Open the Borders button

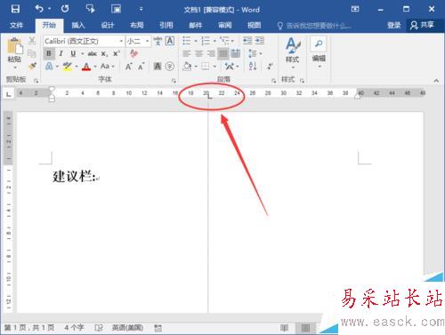(x=206, y=66)
